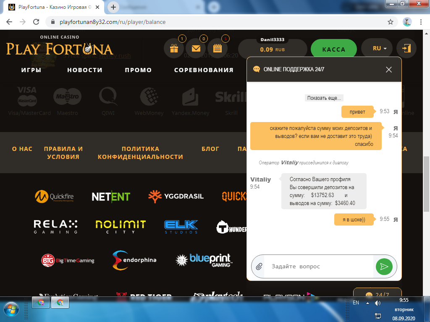Reload the page
The height and width of the screenshot is (322, 430).
pos(36,22)
